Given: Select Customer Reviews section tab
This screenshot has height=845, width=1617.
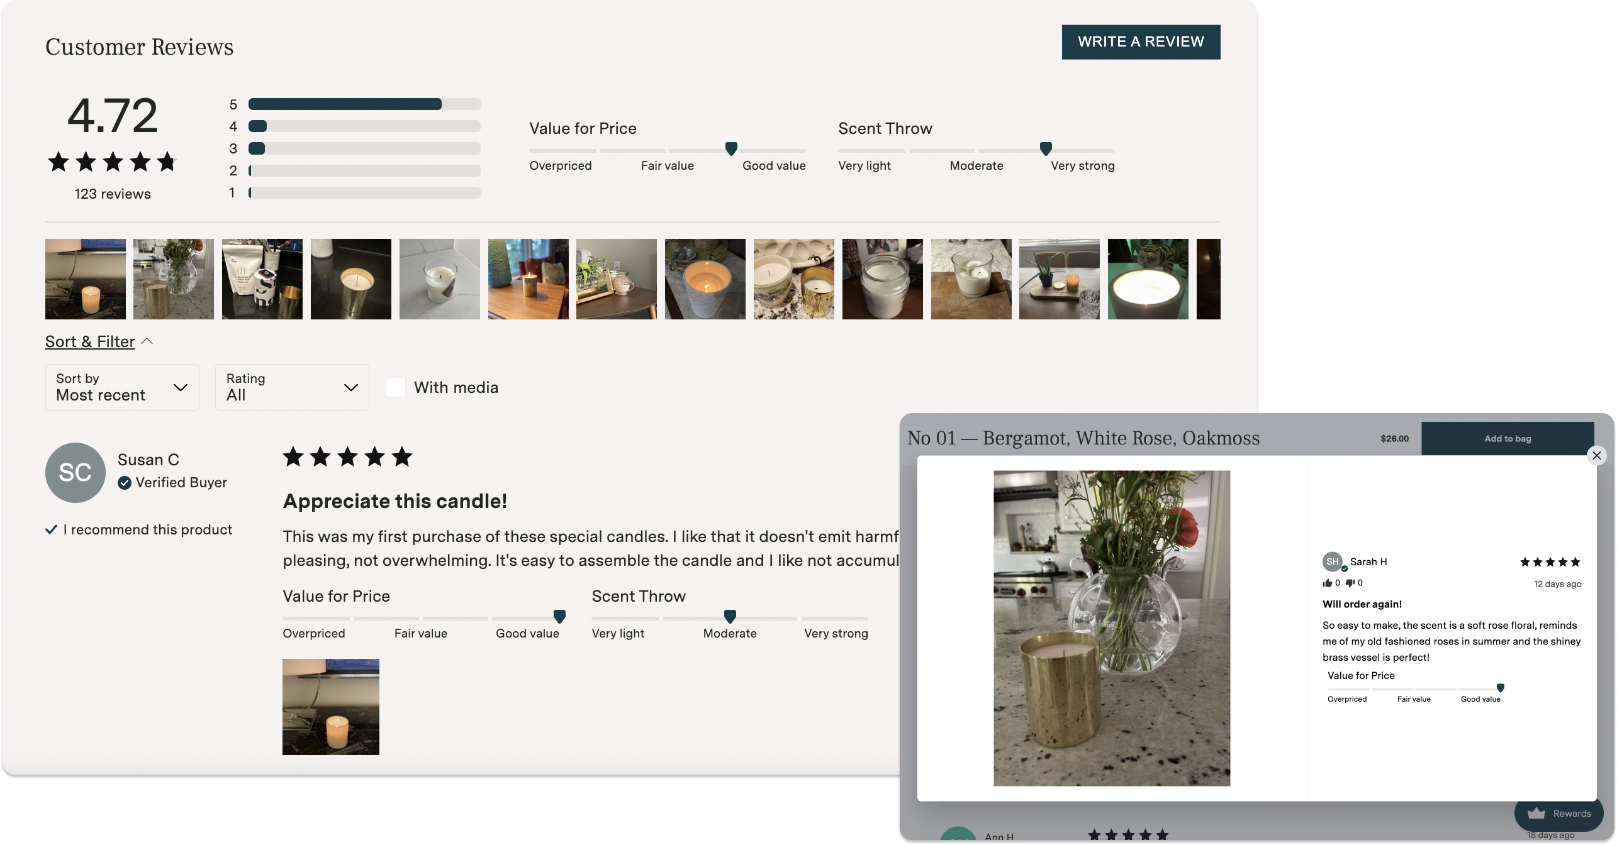Looking at the screenshot, I should coord(138,46).
